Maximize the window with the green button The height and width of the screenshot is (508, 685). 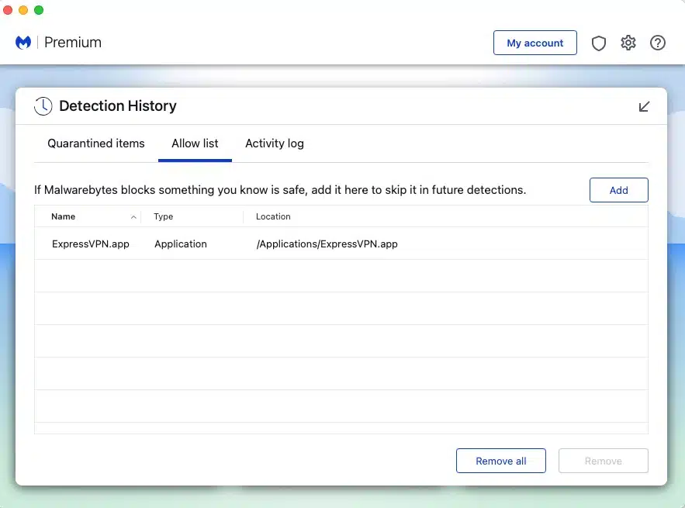point(39,10)
